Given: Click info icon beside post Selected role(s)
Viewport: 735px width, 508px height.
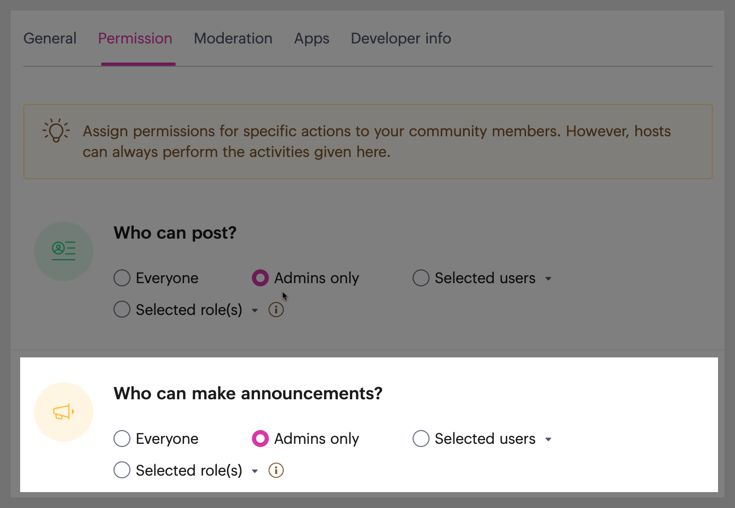Looking at the screenshot, I should click(276, 310).
